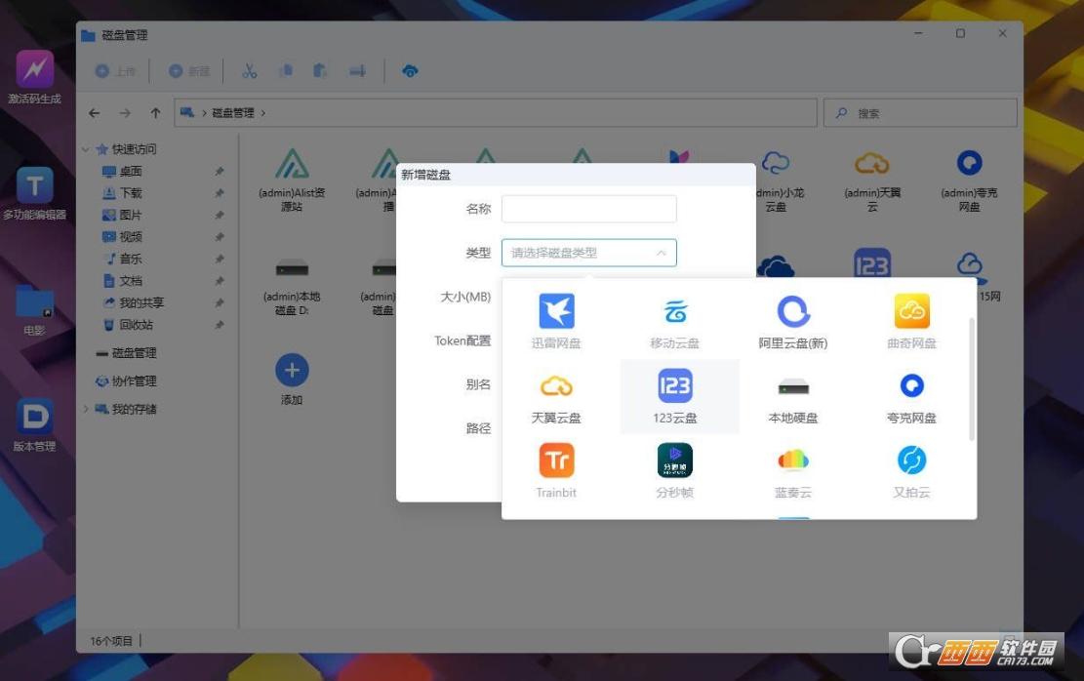Collapse the 快速访问 tree node
1084x681 pixels.
(x=86, y=149)
